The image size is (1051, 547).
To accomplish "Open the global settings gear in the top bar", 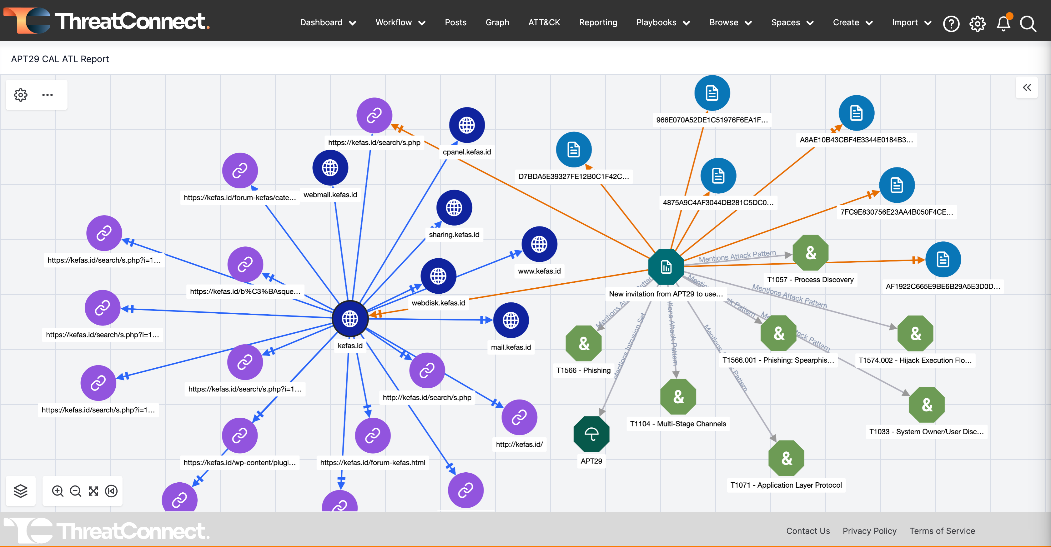I will (977, 24).
